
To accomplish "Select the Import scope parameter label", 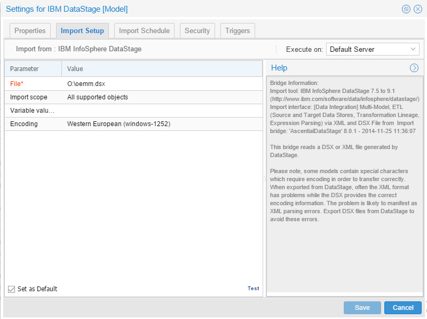I will (x=29, y=97).
